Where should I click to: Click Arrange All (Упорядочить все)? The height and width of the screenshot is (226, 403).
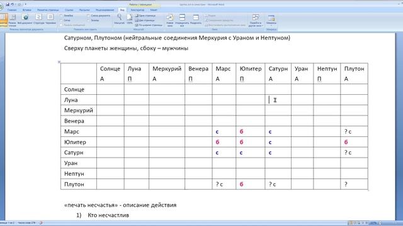[182, 21]
